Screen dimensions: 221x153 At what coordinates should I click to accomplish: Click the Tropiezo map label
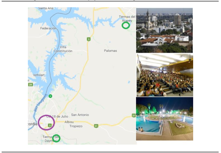tap(76, 126)
